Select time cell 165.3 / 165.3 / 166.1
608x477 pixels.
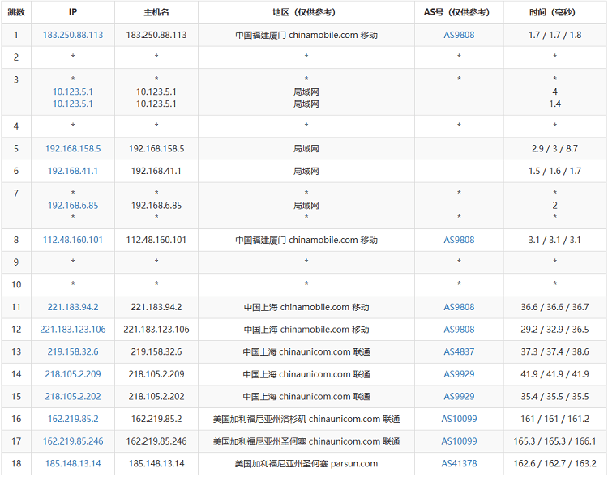(554, 441)
